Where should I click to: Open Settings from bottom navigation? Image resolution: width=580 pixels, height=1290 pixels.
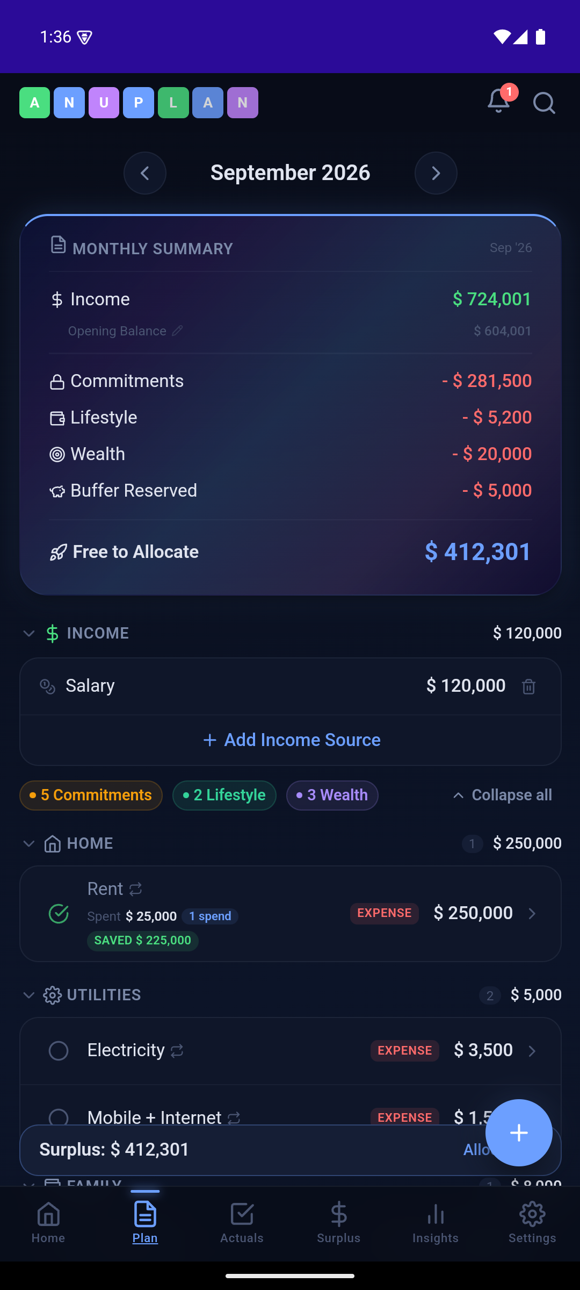coord(532,1223)
